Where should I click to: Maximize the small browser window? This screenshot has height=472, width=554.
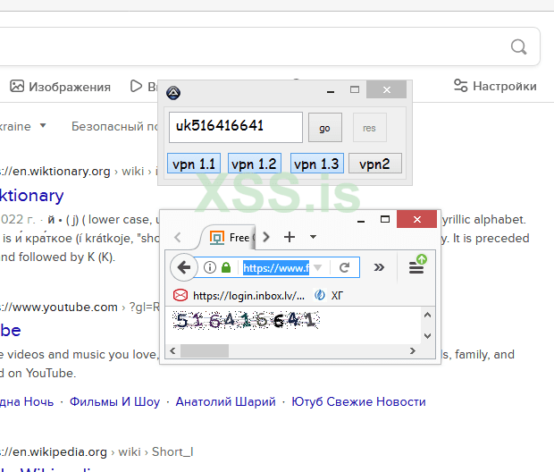385,219
